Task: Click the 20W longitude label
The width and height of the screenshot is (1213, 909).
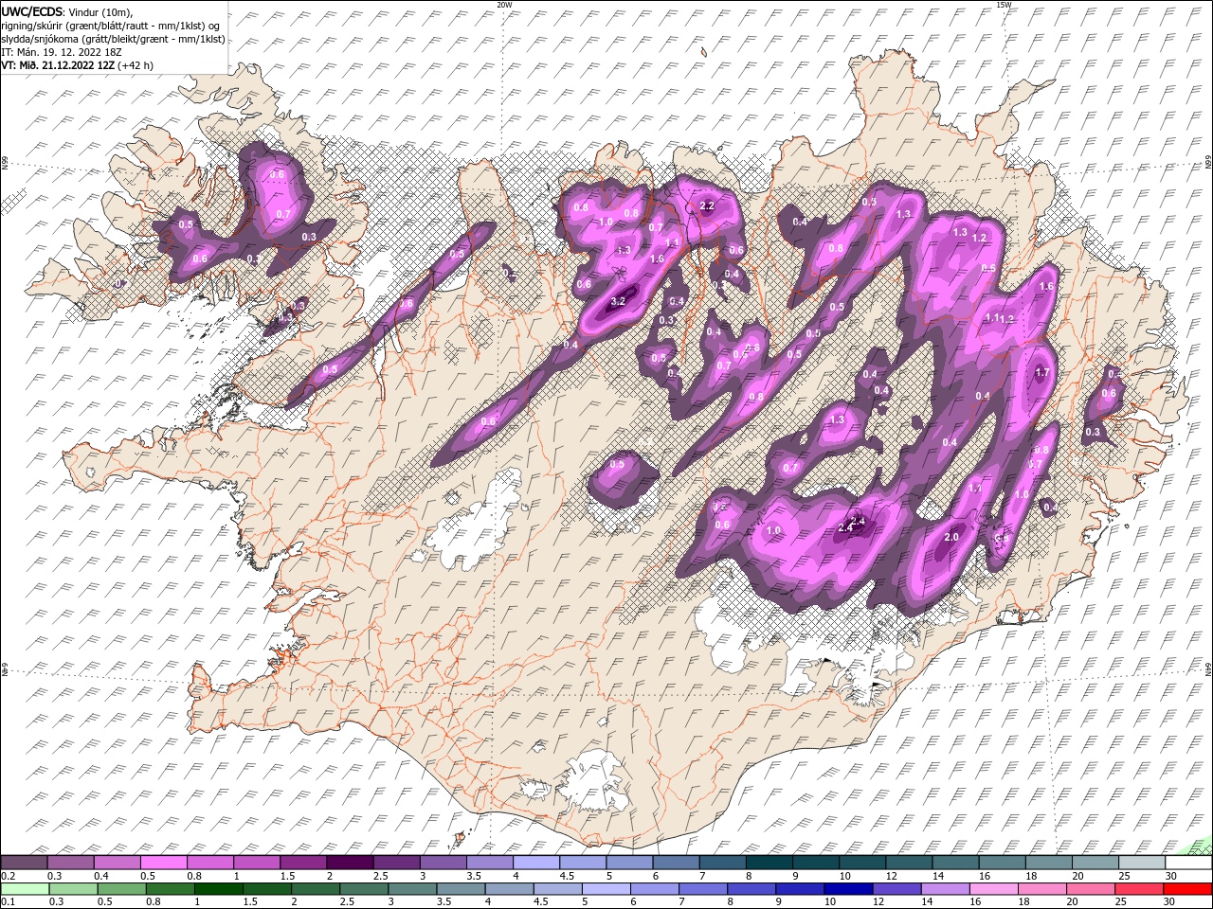Action: 504,5
